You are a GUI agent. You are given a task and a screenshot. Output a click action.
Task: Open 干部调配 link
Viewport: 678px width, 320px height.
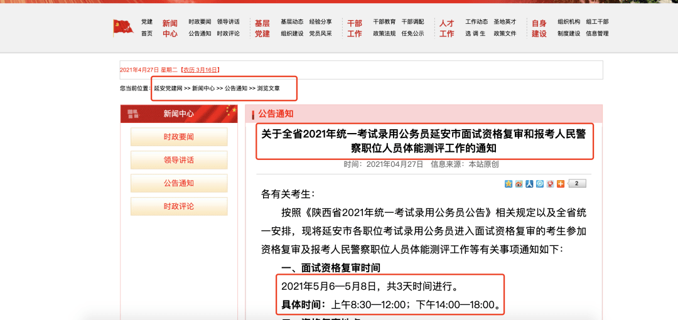(413, 21)
